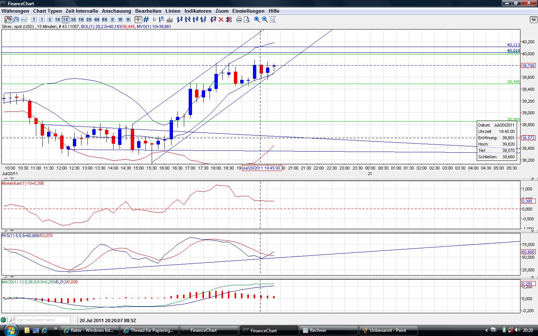Image resolution: width=538 pixels, height=336 pixels.
Task: Switch to the Rechner taskbar window
Action: [329, 330]
